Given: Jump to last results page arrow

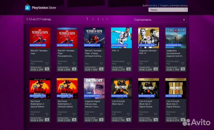Looking at the screenshot, I should (107, 19).
